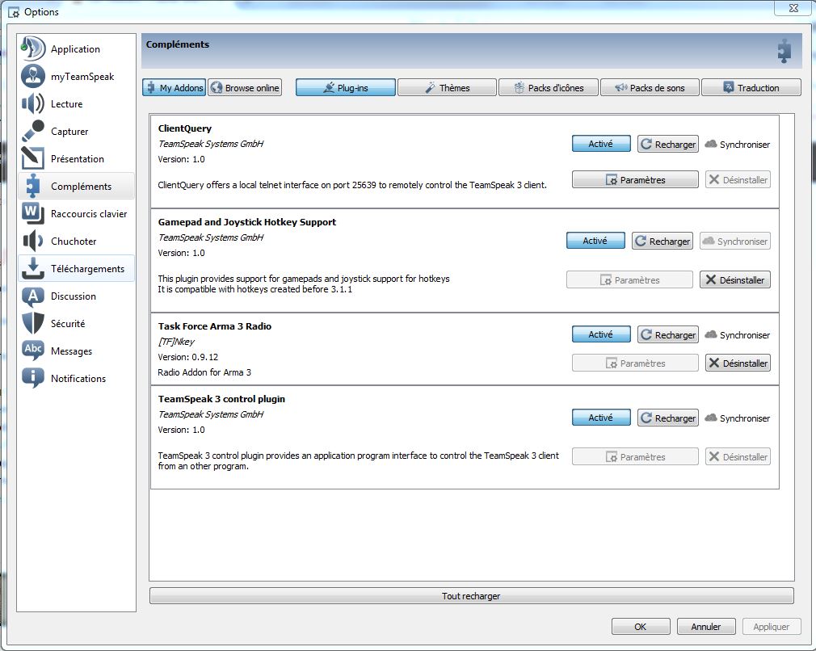Toggle Activé for Gamepad and Joystick plugin
The image size is (816, 651).
595,241
